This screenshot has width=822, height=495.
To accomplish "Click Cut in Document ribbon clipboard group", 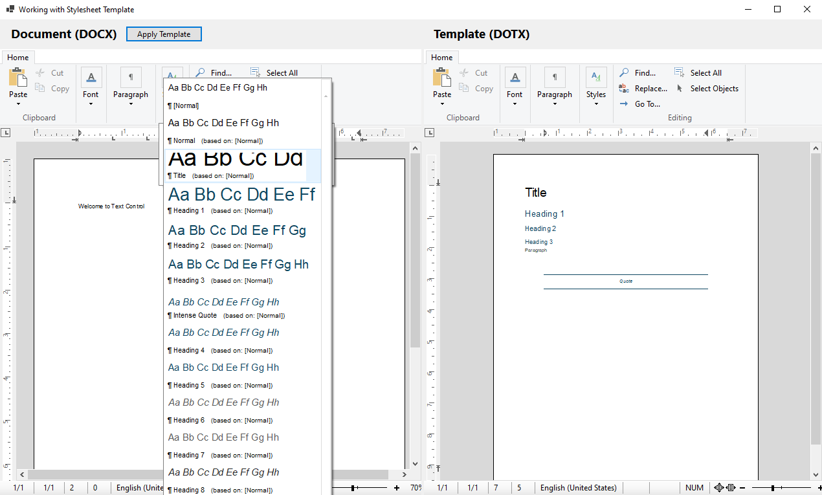I will point(50,73).
